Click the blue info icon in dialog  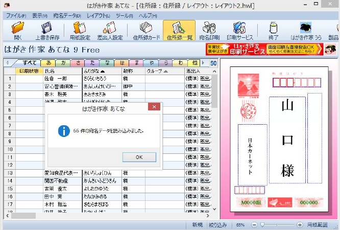pyautogui.click(x=64, y=131)
